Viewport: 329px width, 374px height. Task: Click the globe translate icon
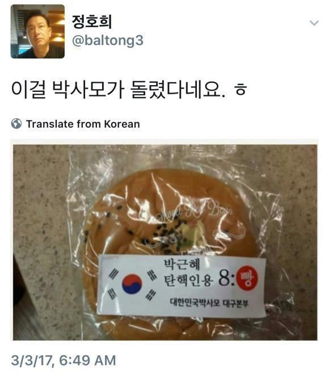pos(16,124)
